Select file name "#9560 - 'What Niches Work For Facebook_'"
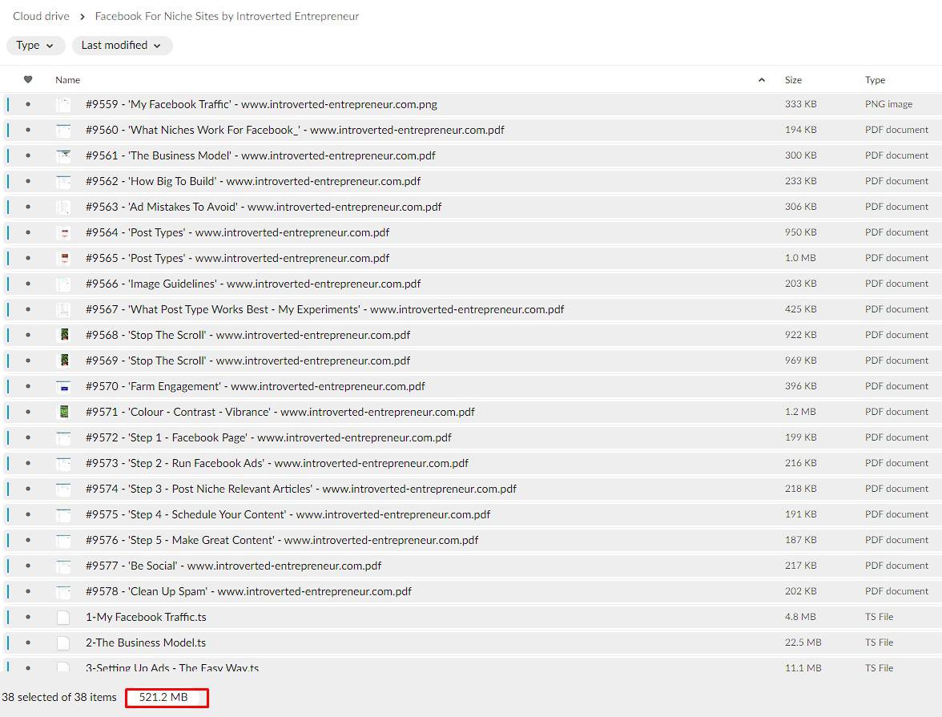Image resolution: width=942 pixels, height=717 pixels. (x=295, y=130)
